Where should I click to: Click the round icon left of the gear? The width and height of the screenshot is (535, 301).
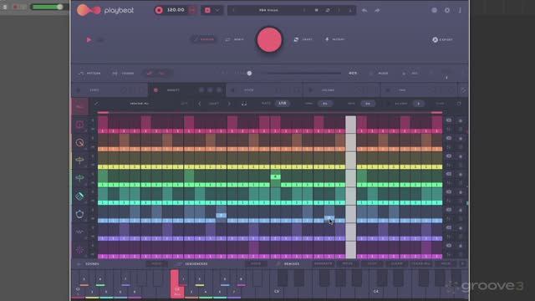[x=434, y=10]
